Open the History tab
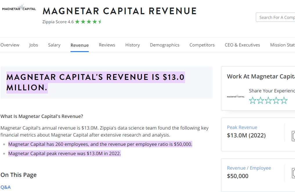The image size is (295, 192). (x=133, y=45)
